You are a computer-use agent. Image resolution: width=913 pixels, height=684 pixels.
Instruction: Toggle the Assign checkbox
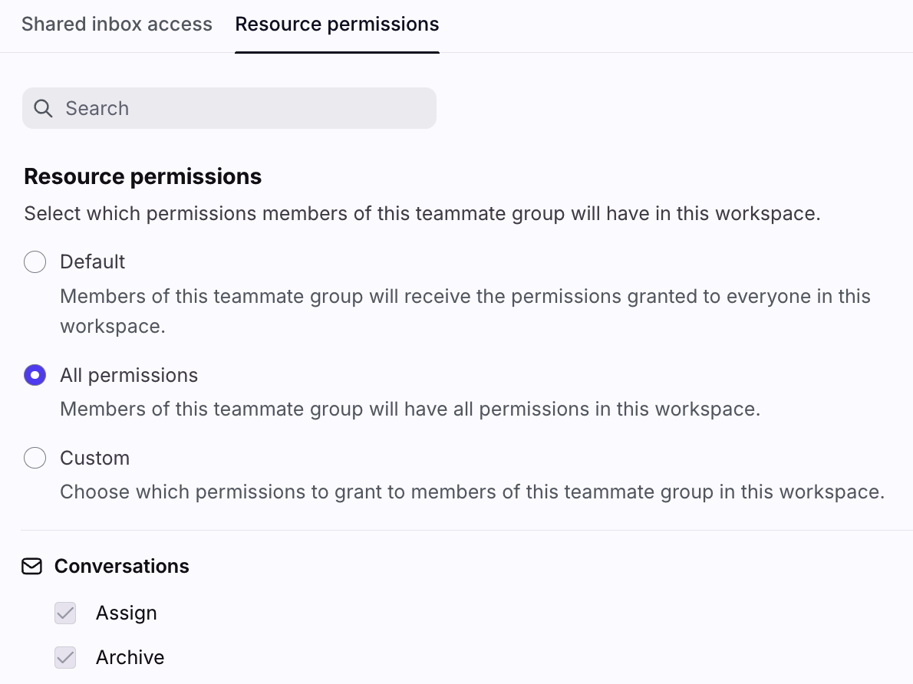pyautogui.click(x=65, y=613)
